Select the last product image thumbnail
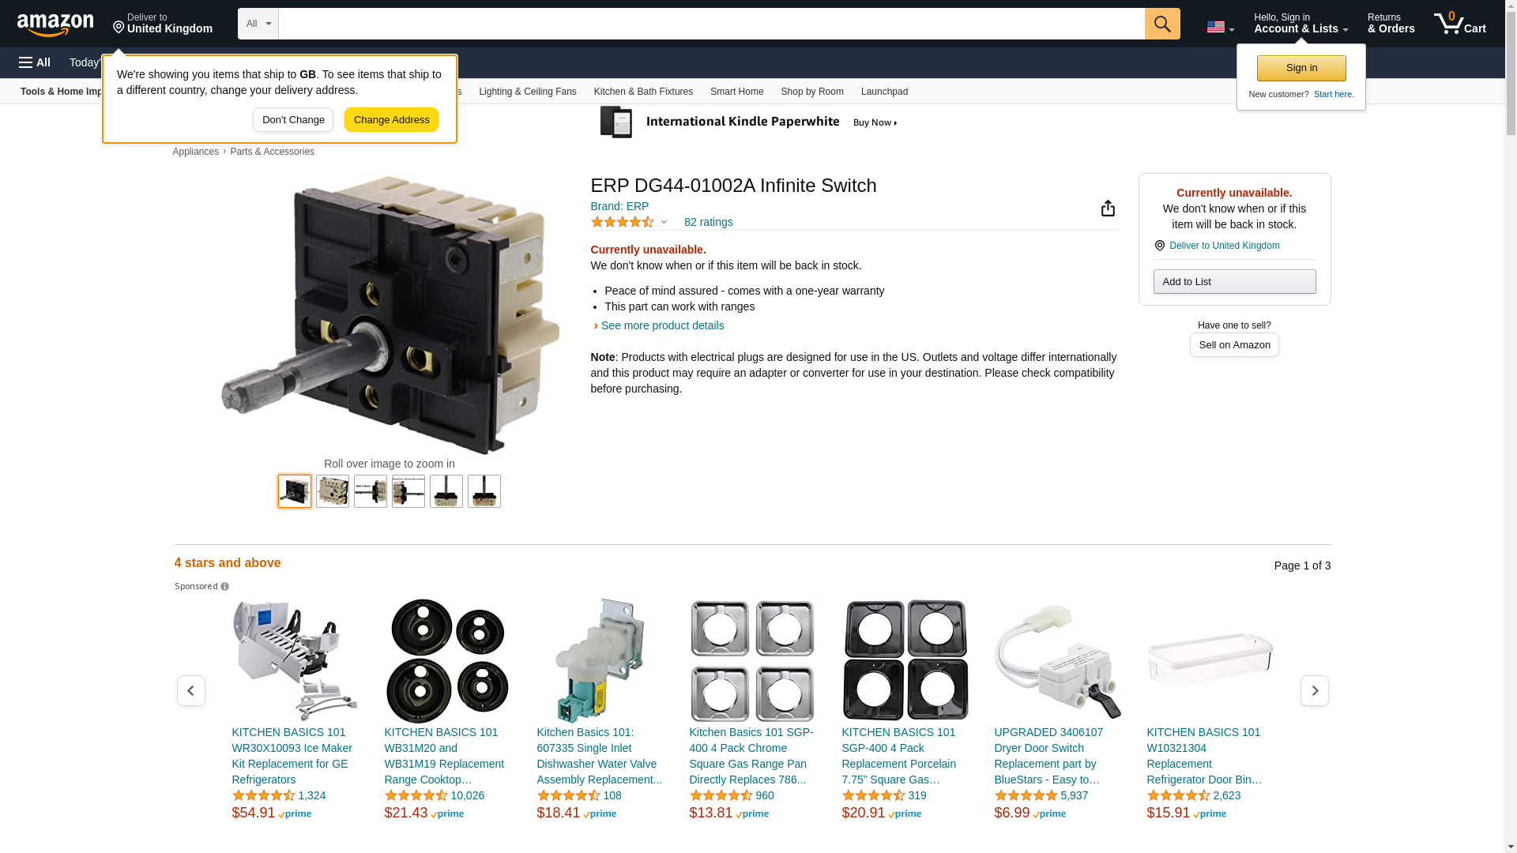Viewport: 1517px width, 853px height. 484,491
